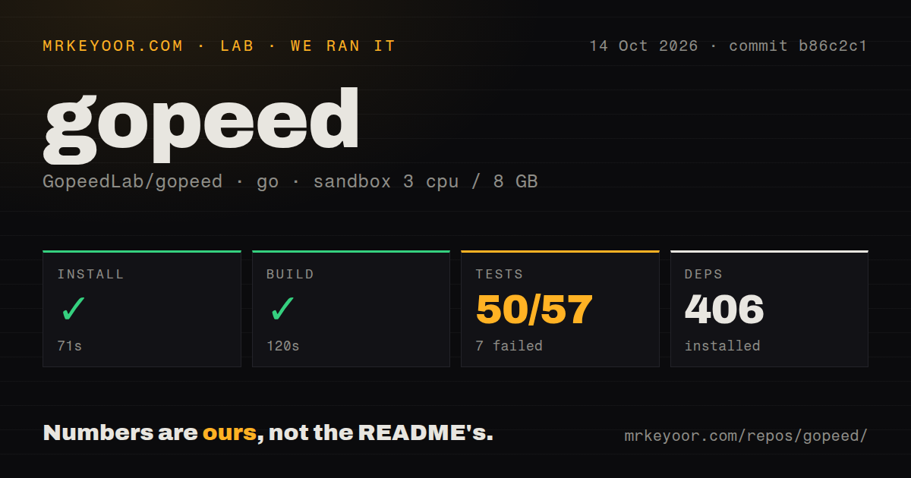Open the mrkeyoor.com/repos/gopeed/ link
Screen dimensions: 911x478
click(x=746, y=436)
